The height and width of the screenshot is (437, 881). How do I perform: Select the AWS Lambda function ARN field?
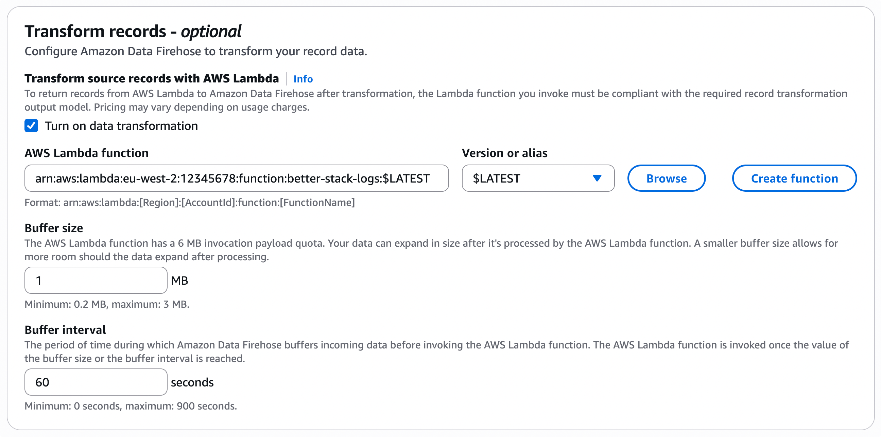coord(236,178)
